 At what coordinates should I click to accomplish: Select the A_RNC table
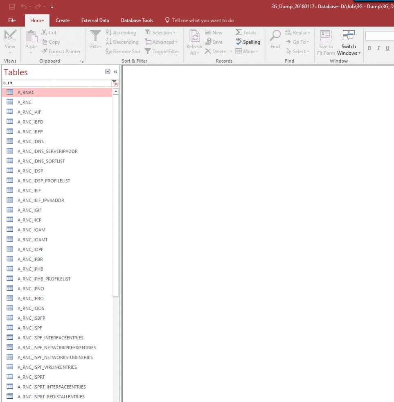click(x=57, y=102)
